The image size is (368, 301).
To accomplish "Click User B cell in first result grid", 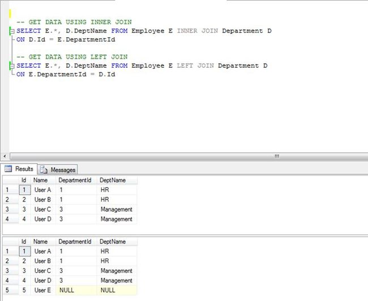I will pos(43,200).
